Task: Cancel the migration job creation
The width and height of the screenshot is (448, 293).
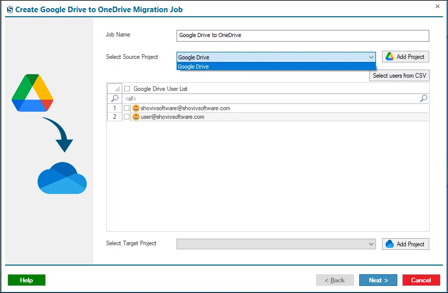Action: tap(421, 280)
